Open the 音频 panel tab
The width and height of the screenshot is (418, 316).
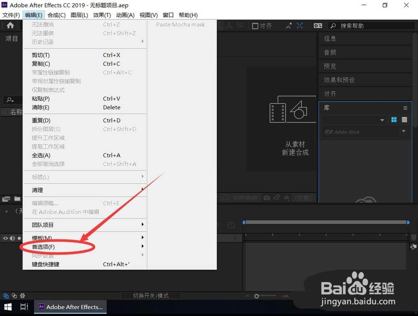365,53
